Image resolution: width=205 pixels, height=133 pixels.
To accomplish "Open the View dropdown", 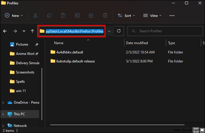I will tap(152, 16).
